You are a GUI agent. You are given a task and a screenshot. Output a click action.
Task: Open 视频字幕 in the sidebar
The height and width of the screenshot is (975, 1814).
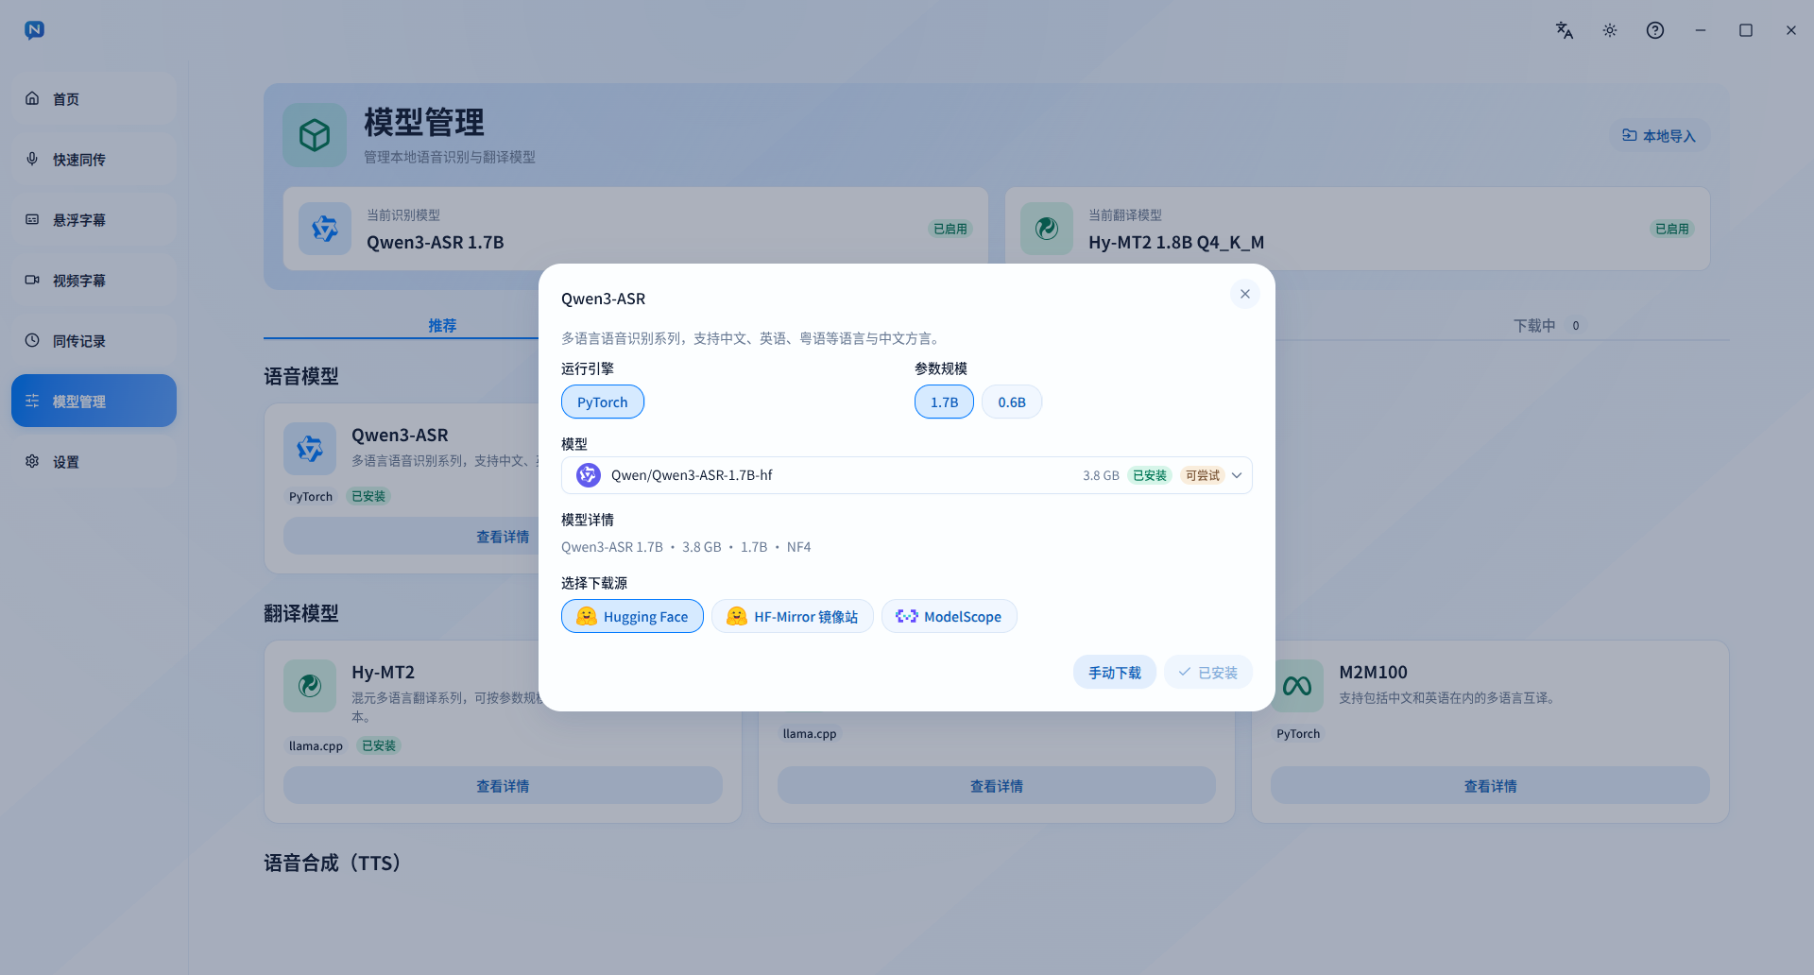pyautogui.click(x=94, y=280)
